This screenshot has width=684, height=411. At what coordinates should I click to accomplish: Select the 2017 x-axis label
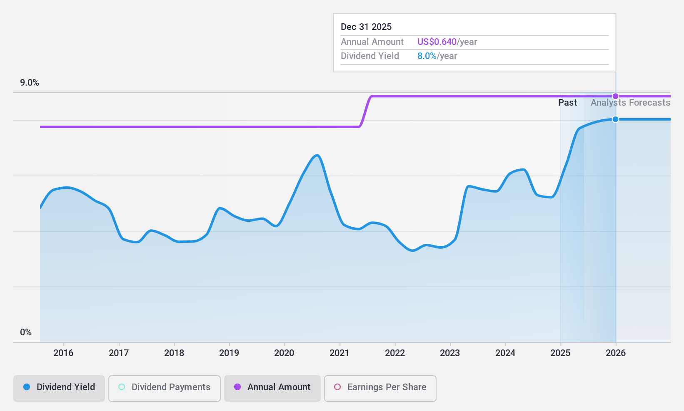pyautogui.click(x=119, y=353)
